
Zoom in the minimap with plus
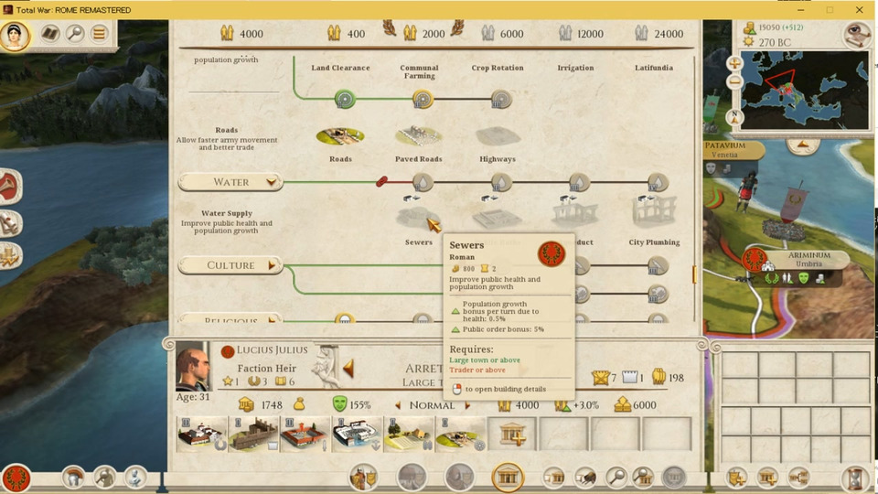[734, 63]
